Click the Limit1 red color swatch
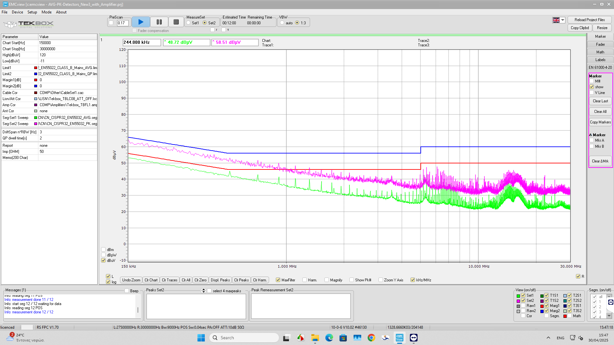 click(x=36, y=68)
